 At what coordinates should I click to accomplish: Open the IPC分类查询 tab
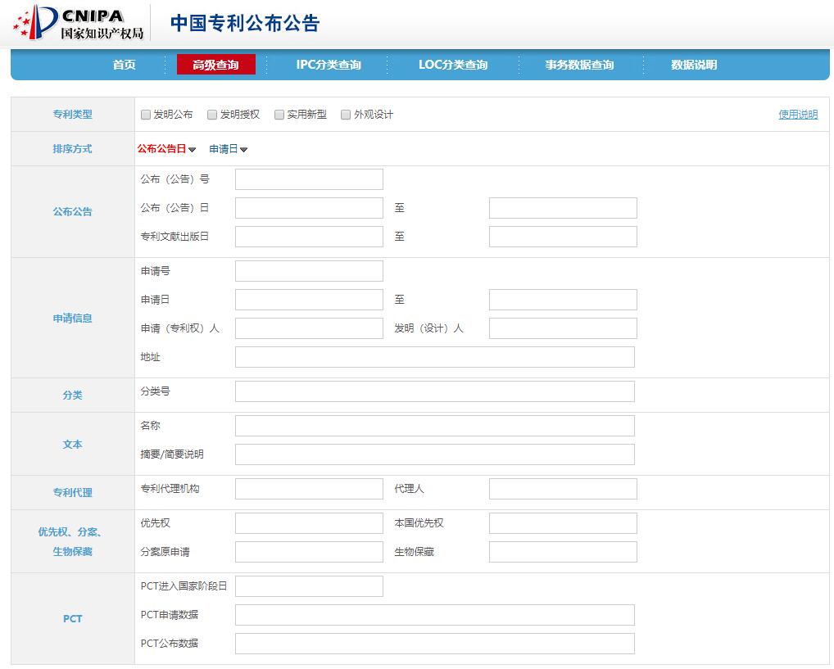[x=329, y=65]
